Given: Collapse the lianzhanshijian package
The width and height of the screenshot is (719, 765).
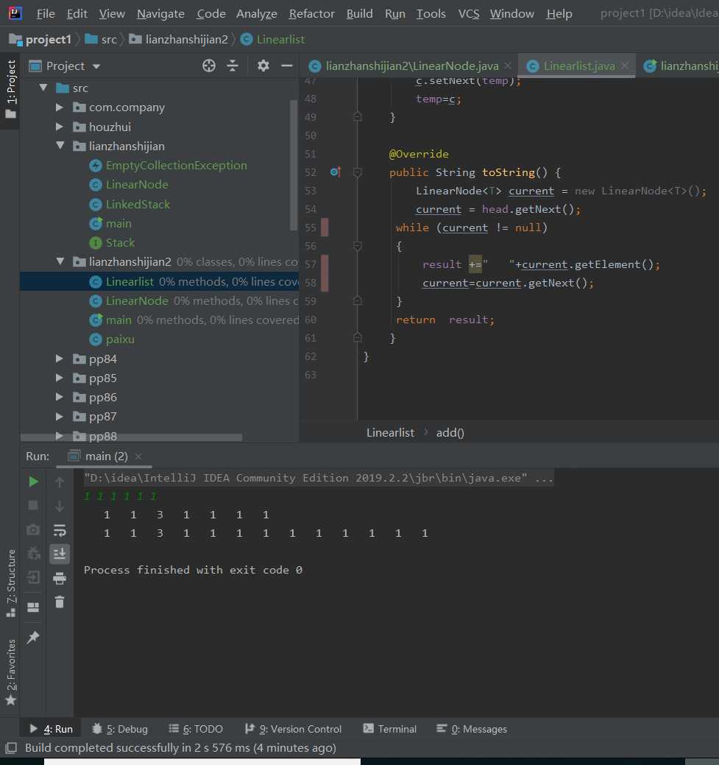Looking at the screenshot, I should pos(60,145).
